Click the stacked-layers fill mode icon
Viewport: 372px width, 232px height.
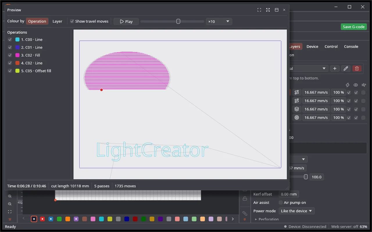tap(297, 109)
